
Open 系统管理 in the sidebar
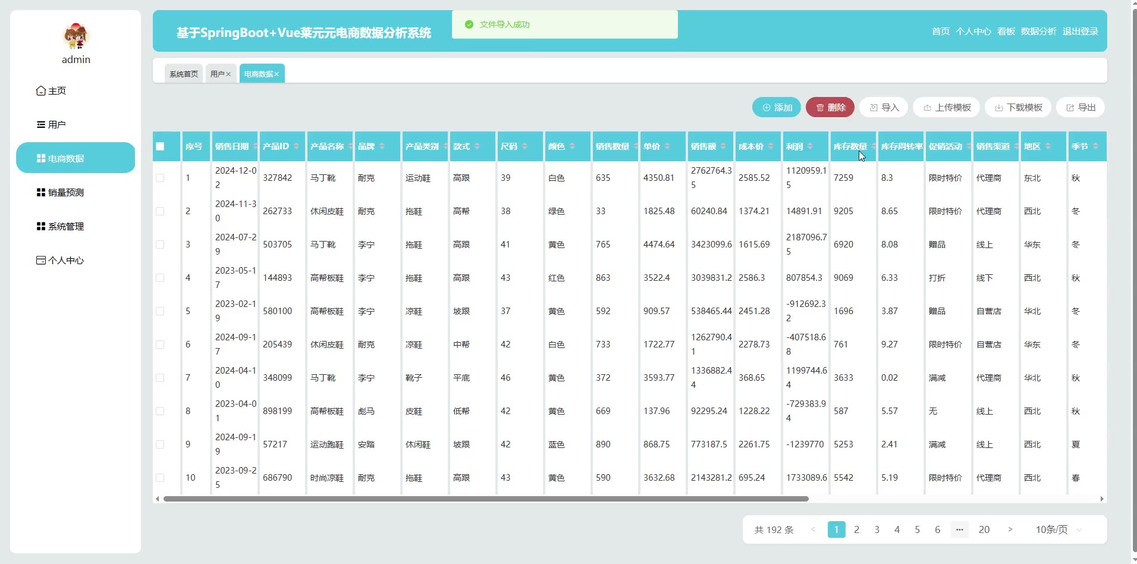coord(61,227)
